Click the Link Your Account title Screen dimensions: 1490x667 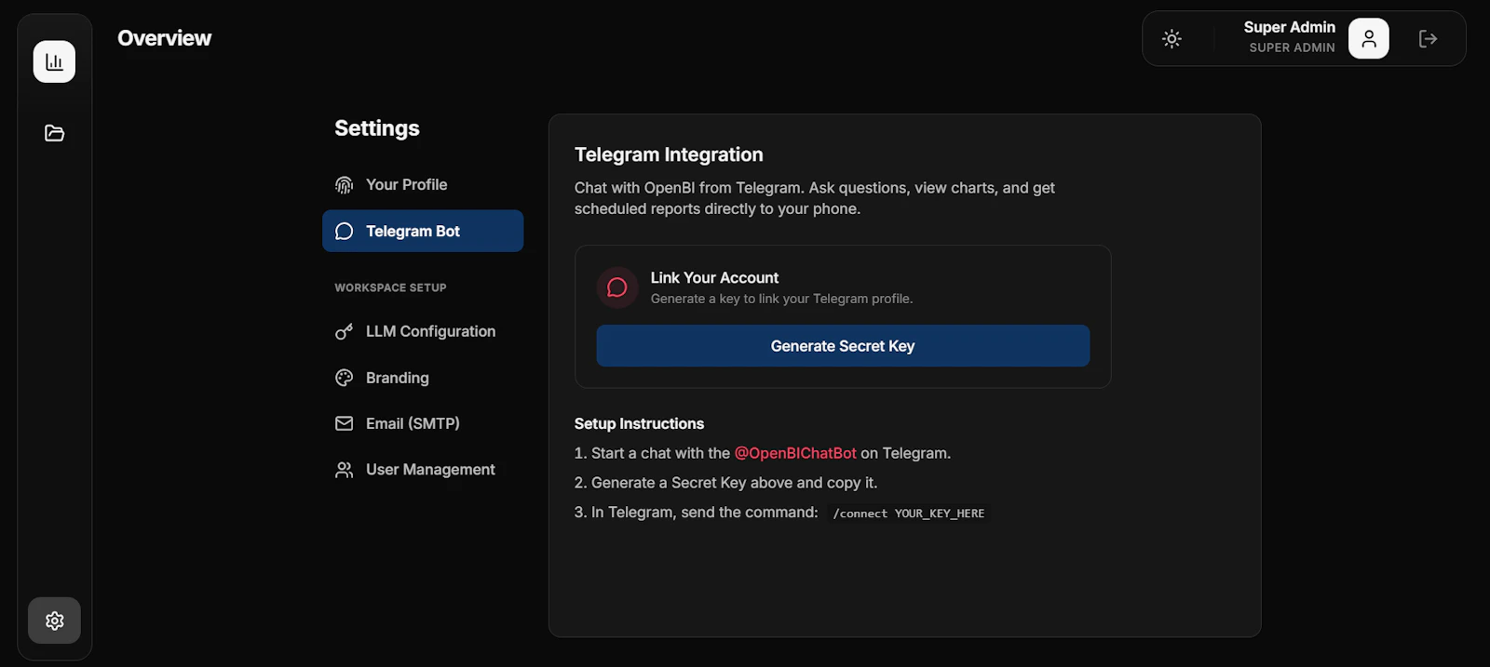[714, 277]
